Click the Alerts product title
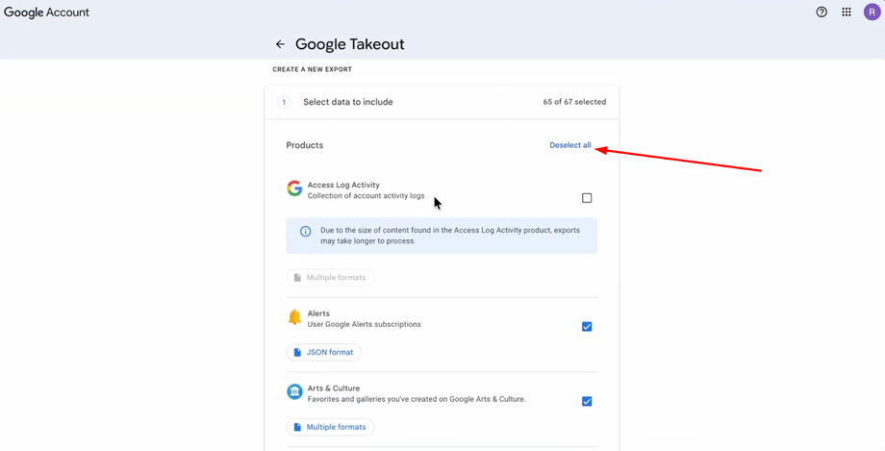The width and height of the screenshot is (885, 451). coord(318,313)
